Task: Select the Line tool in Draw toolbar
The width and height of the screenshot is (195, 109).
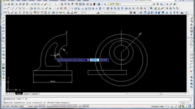Action: coord(3,18)
